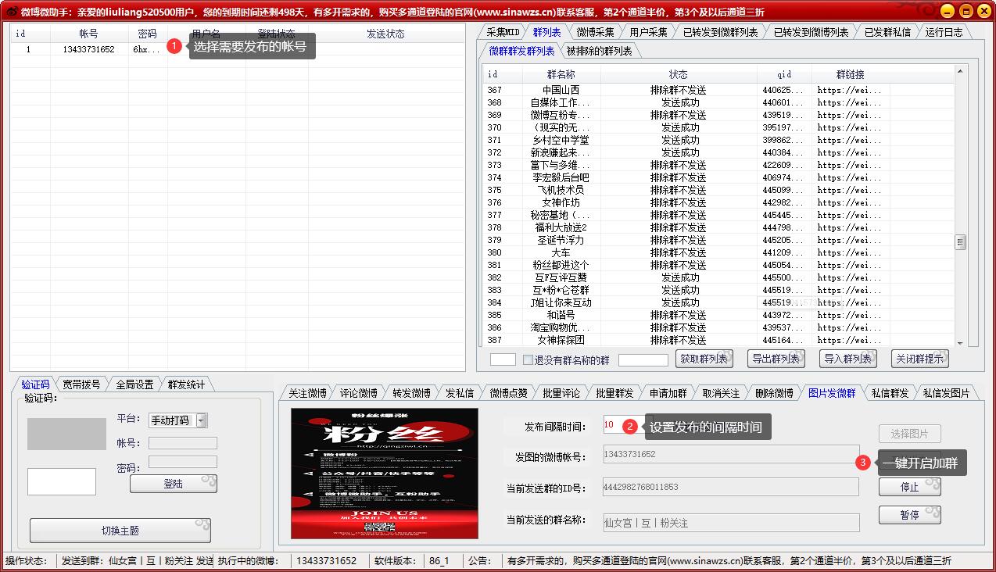Open the 运行日志 tab
The width and height of the screenshot is (996, 572).
[944, 32]
